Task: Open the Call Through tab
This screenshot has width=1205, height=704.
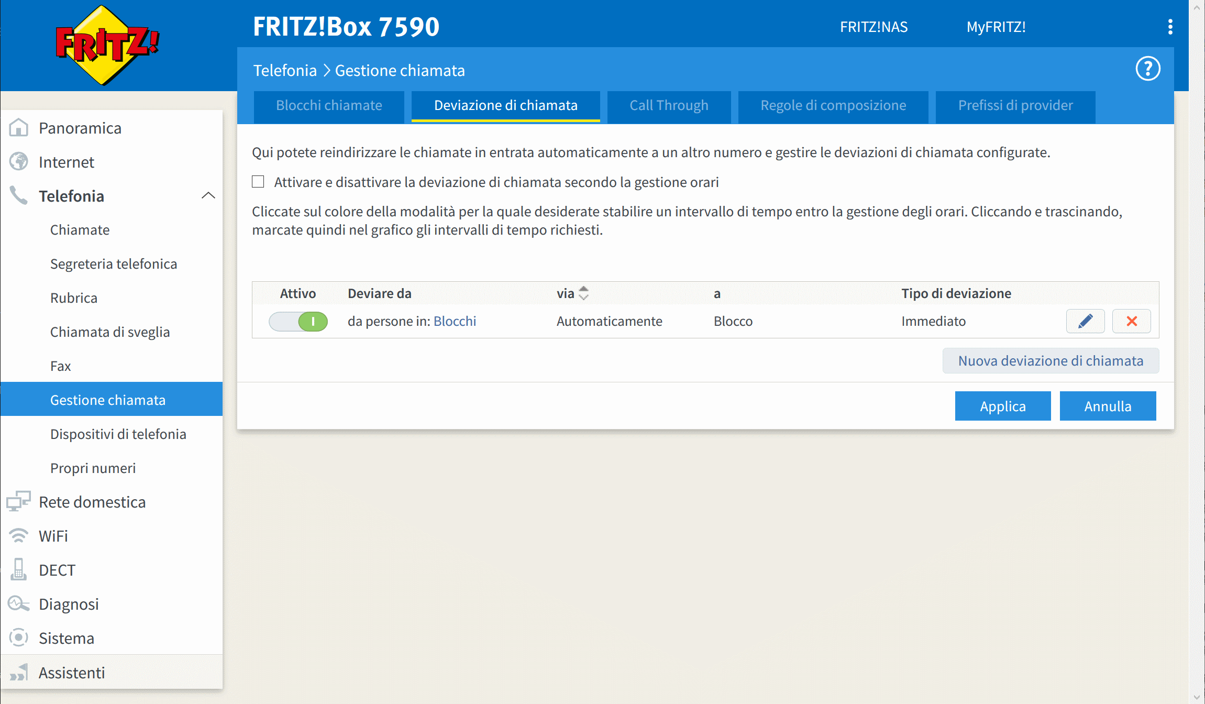Action: pyautogui.click(x=669, y=105)
